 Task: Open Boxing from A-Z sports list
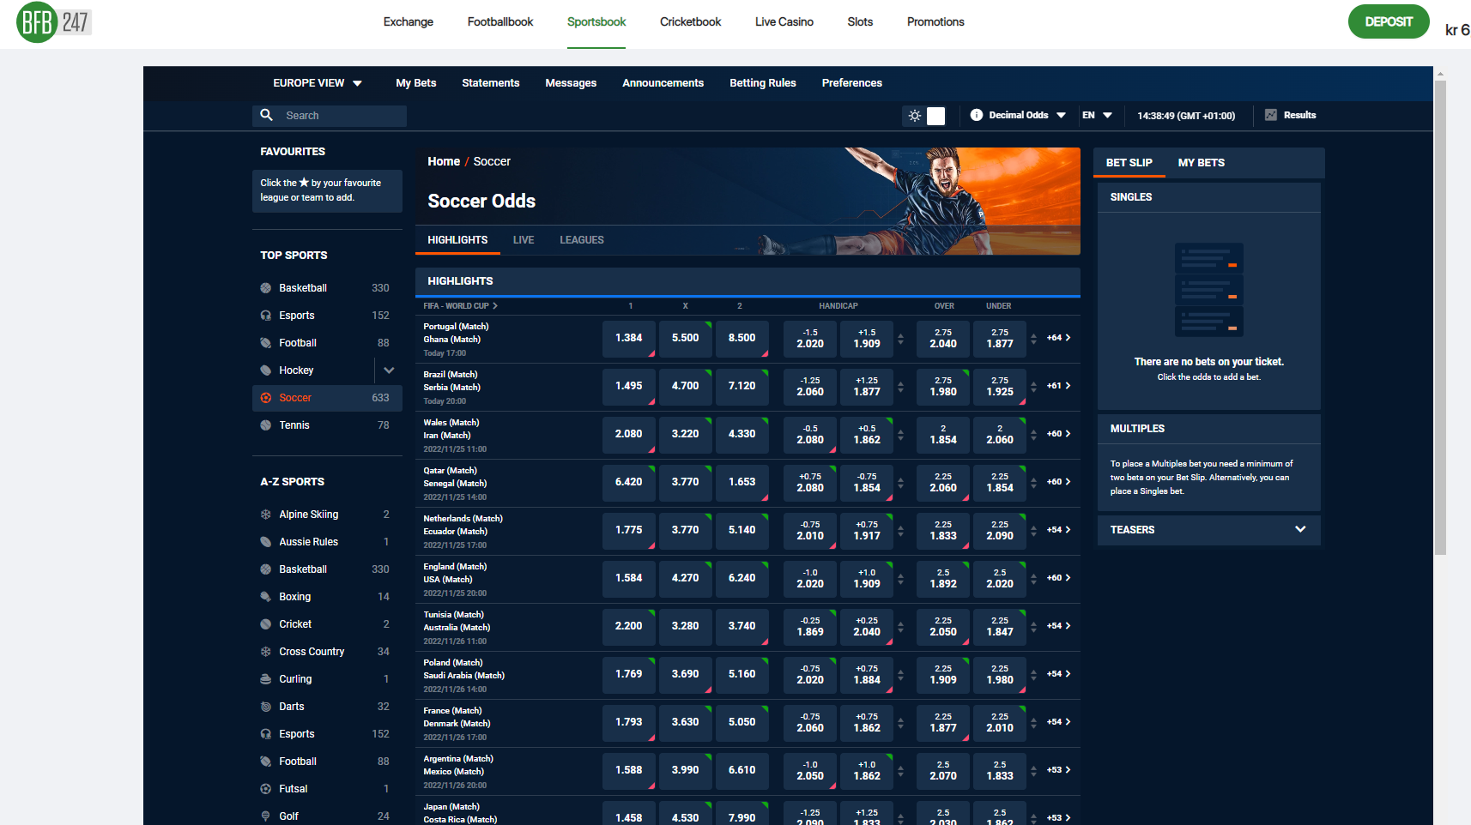(294, 597)
